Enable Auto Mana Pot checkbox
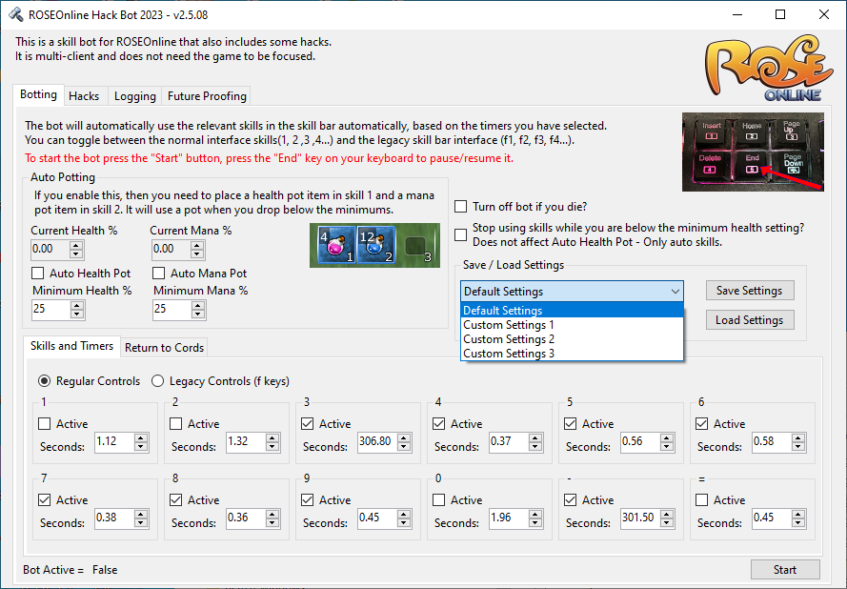The image size is (847, 589). tap(159, 273)
